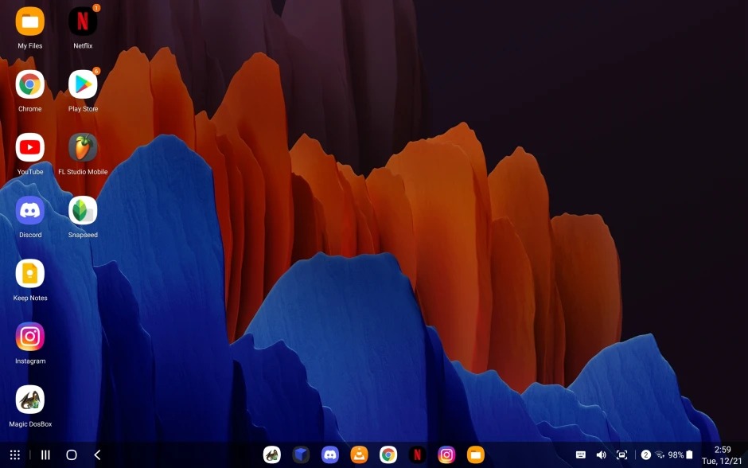Viewport: 748px width, 468px height.
Task: Open Chrome from the taskbar
Action: point(388,454)
